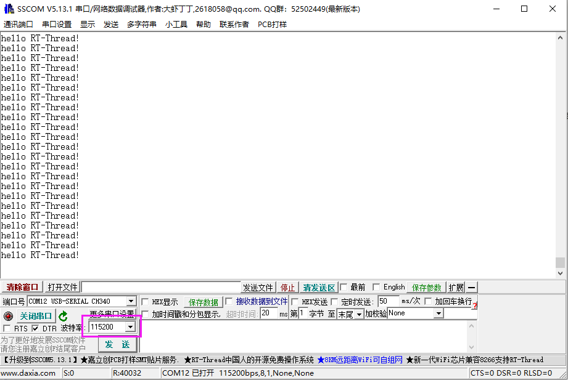568x380 pixels.
Task: Open the 小工具 menu
Action: tap(176, 25)
